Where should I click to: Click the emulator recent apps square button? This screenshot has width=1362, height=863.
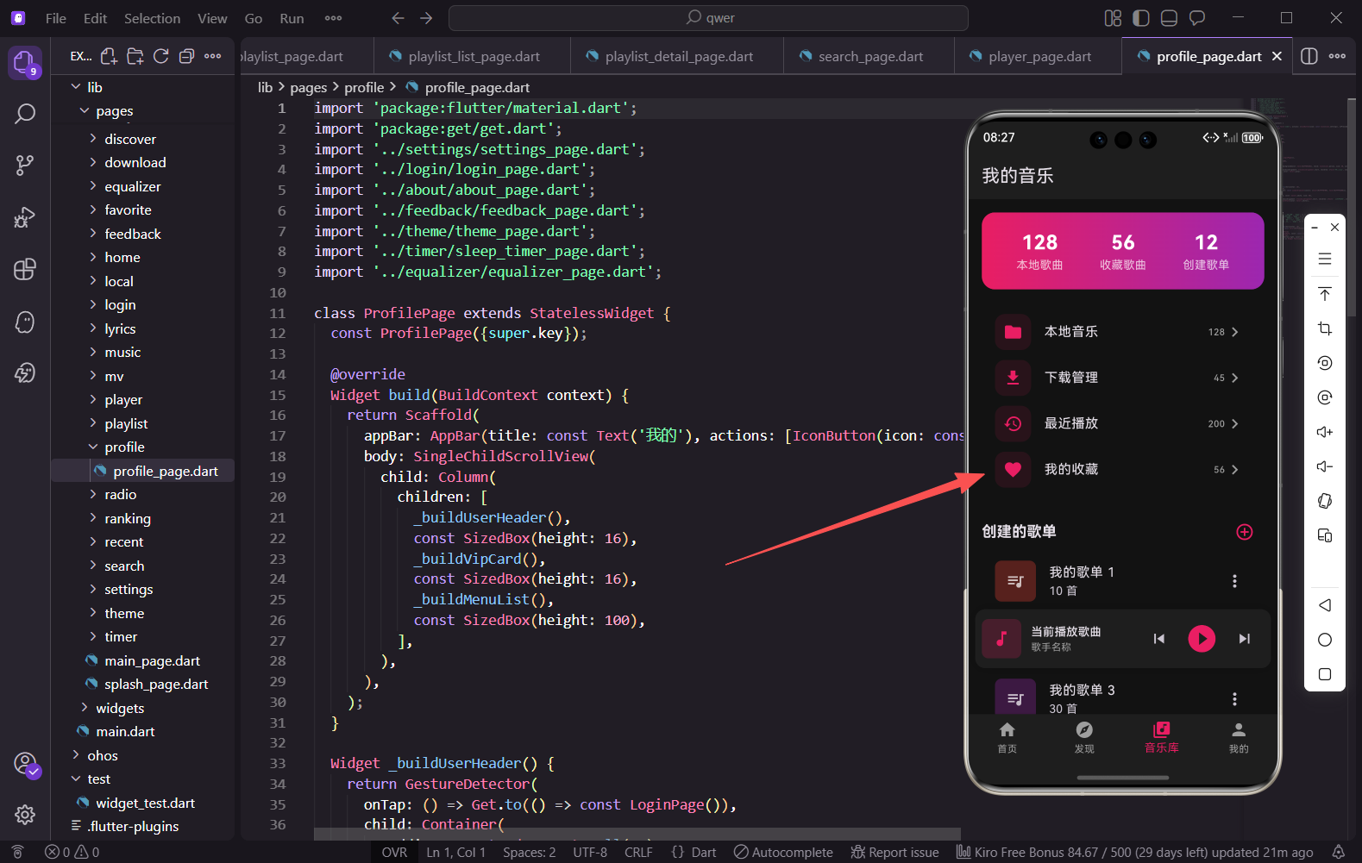[1325, 674]
